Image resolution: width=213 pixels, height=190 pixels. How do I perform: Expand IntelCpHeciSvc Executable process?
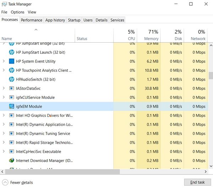pyautogui.click(x=4, y=151)
